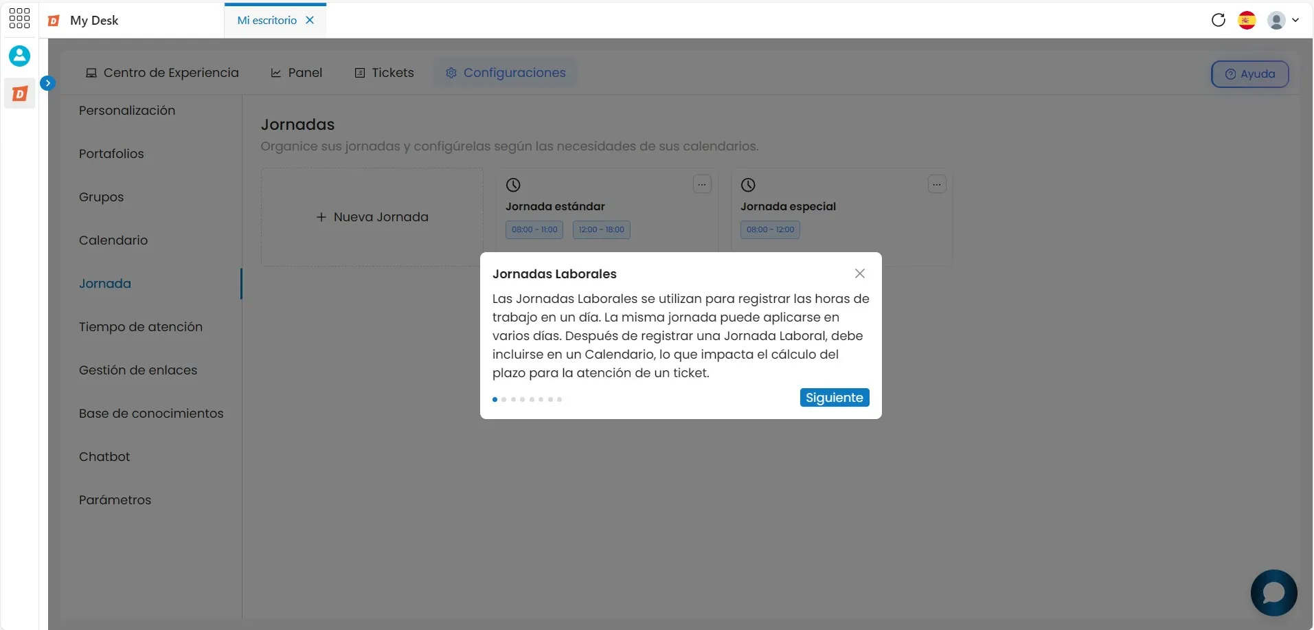Screen dimensions: 1314x630
Task: Click the My Desk logo icon
Action: pyautogui.click(x=54, y=21)
